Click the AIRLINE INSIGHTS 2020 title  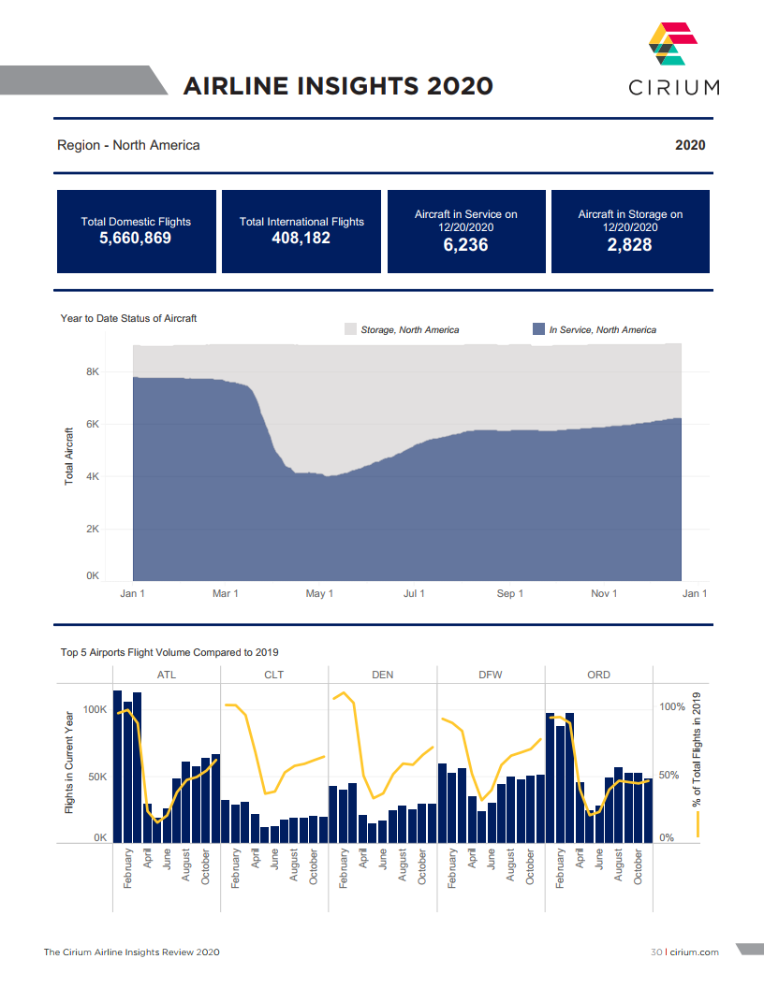click(x=338, y=86)
